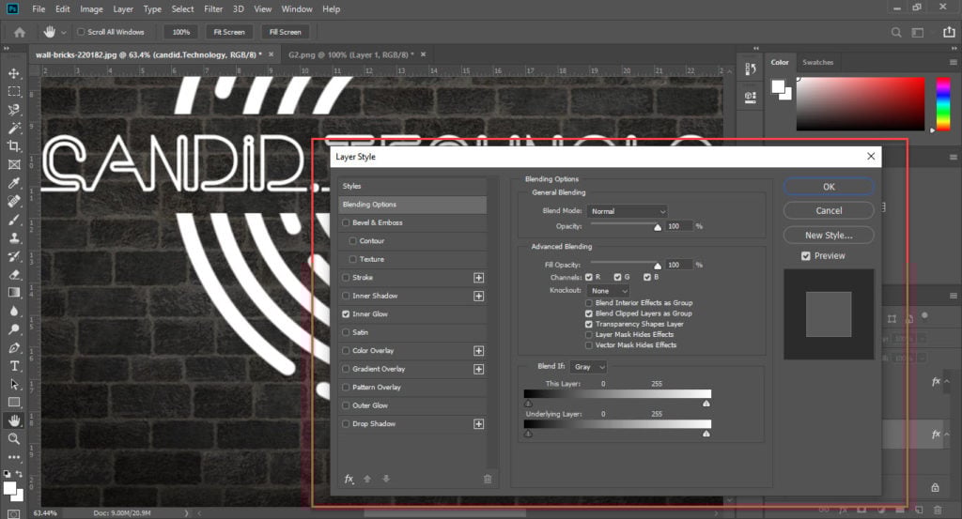The image size is (962, 519).
Task: Select the Eyedropper tool
Action: 13,183
